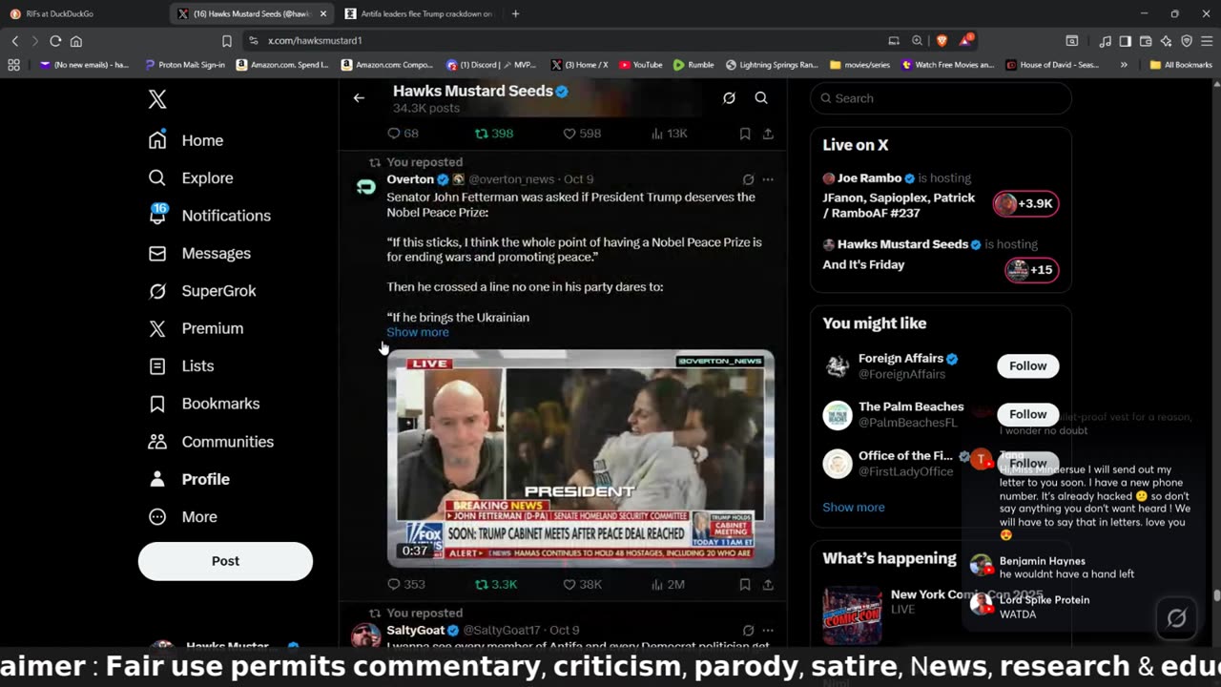Click the Communities sidebar icon
Screen dimensions: 1221x687
pos(157,442)
